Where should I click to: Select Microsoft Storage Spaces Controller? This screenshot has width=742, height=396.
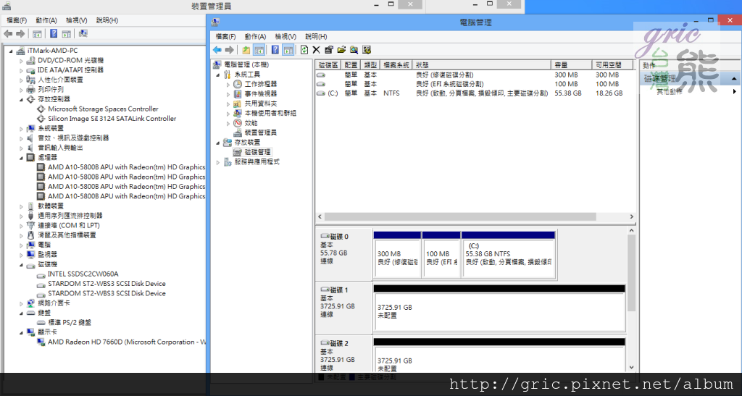(103, 109)
